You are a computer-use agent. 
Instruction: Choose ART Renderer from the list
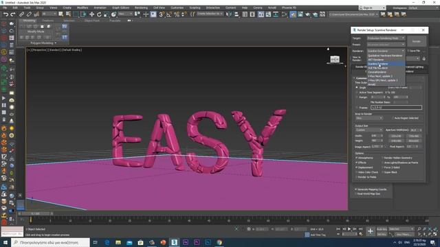pos(386,60)
